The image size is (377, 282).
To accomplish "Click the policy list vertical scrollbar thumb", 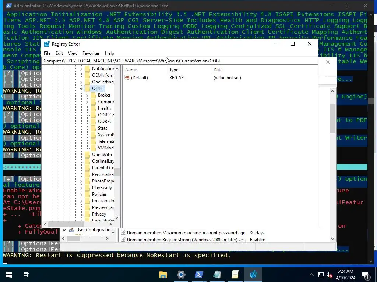I will 332,118.
